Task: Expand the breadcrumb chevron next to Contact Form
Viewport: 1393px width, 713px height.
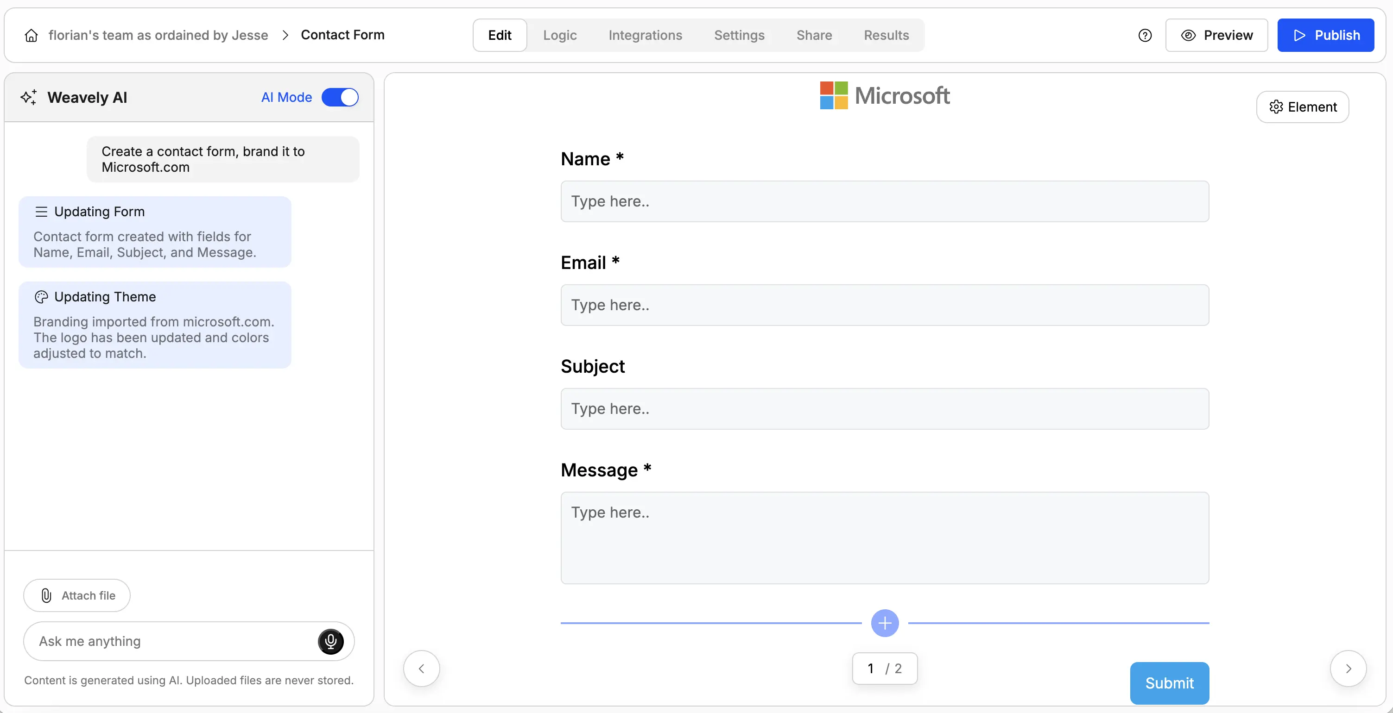Action: click(285, 35)
